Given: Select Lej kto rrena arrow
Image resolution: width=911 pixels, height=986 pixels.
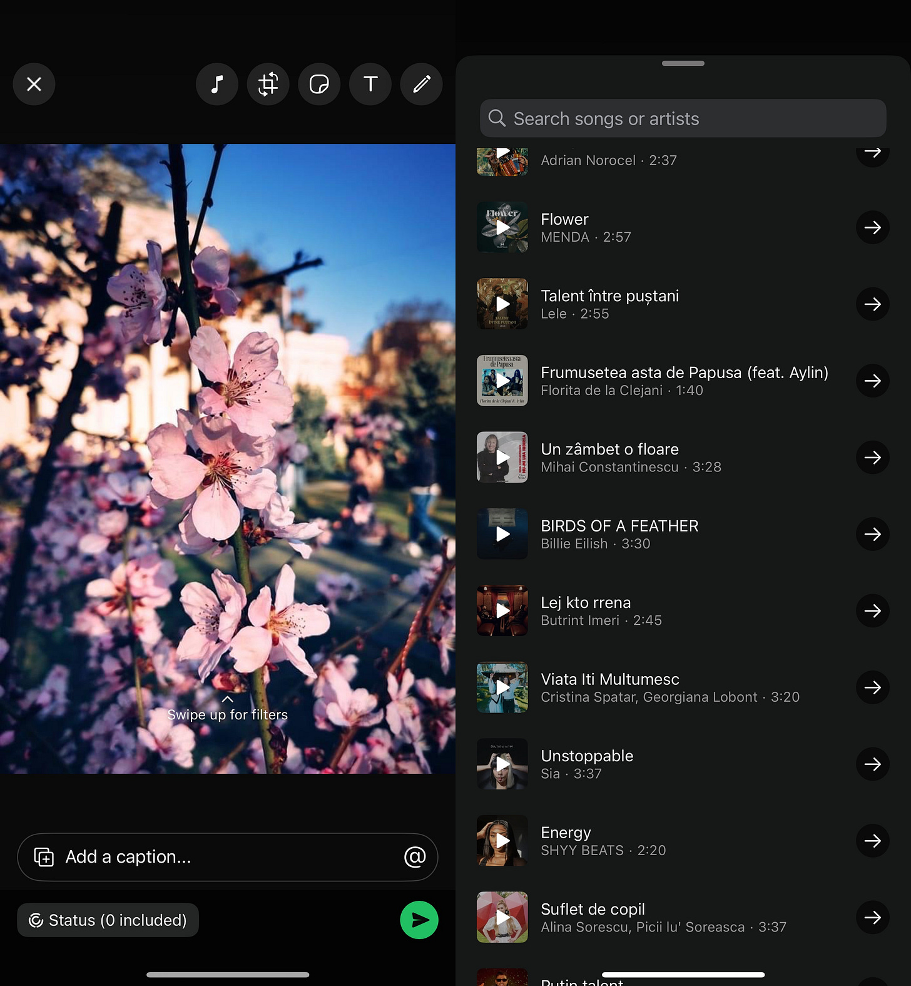Looking at the screenshot, I should pos(872,611).
